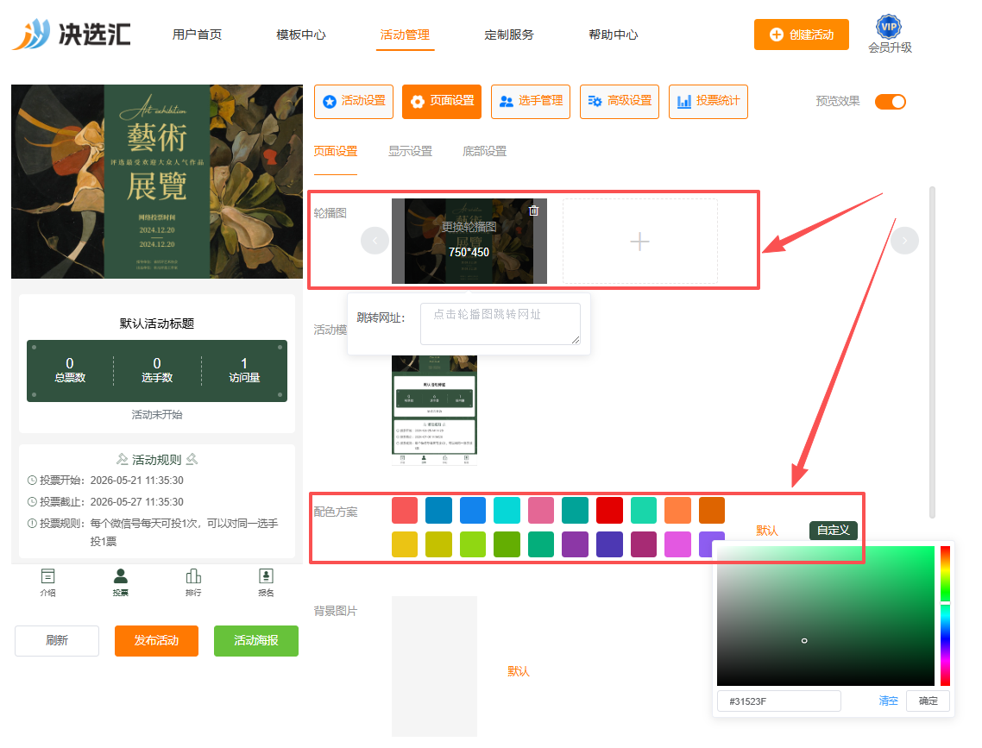Select the pure red color swatch
This screenshot has height=748, width=982.
pyautogui.click(x=609, y=510)
